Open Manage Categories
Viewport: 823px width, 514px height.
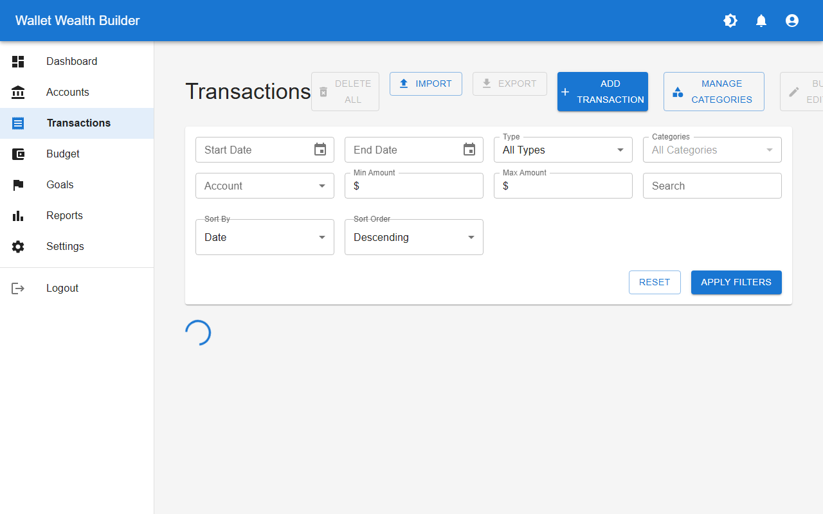714,91
